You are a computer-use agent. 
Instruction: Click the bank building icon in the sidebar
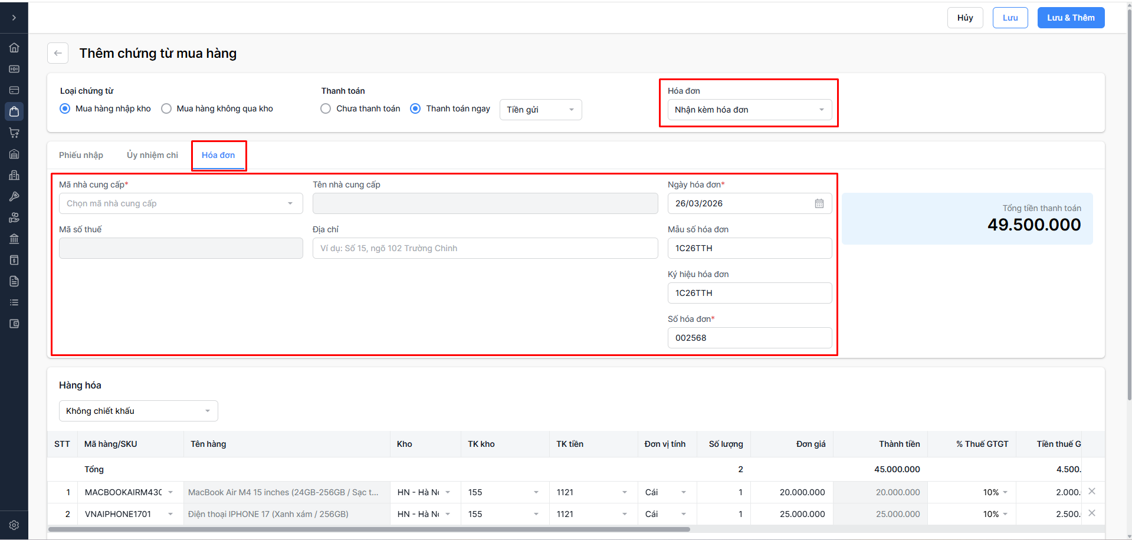point(14,239)
